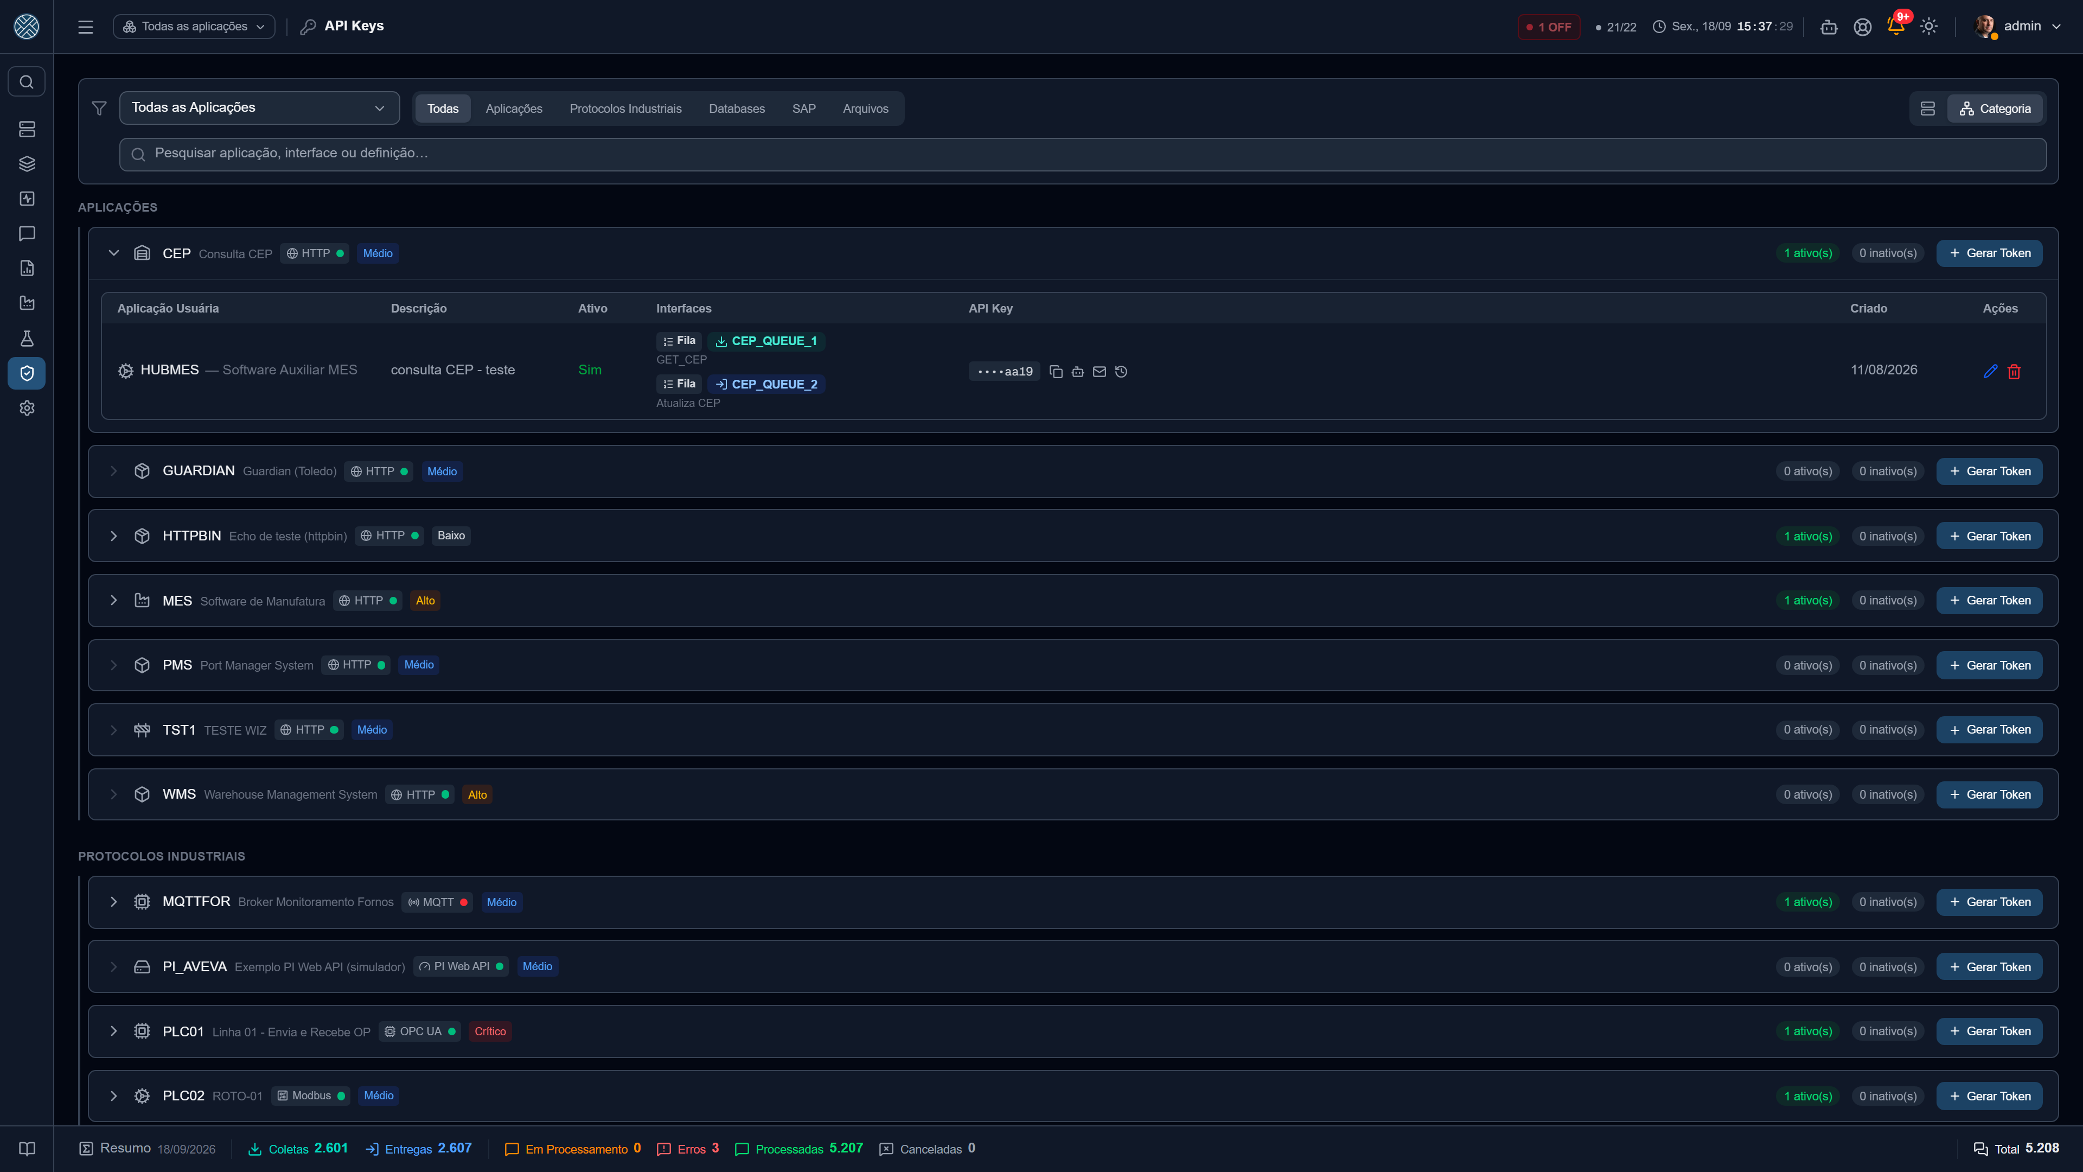
Task: Open the sidebar settings gear icon
Action: (27, 407)
